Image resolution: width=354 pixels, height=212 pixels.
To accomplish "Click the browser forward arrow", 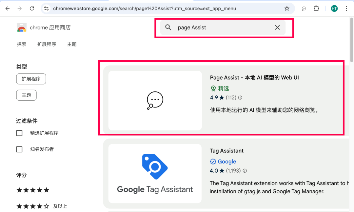I will (20, 9).
